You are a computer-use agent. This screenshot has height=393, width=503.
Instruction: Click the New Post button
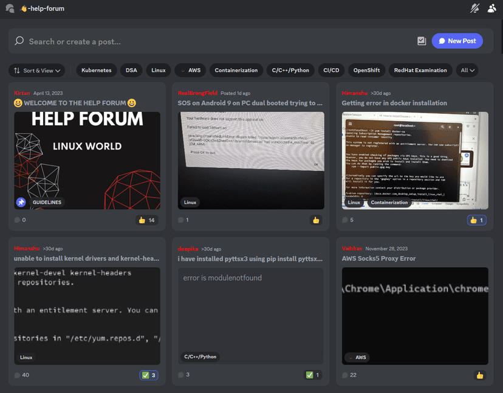coord(457,41)
